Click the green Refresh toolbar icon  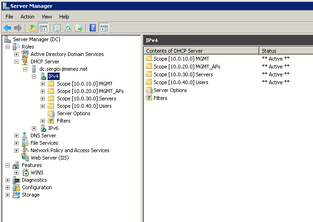(x=68, y=28)
